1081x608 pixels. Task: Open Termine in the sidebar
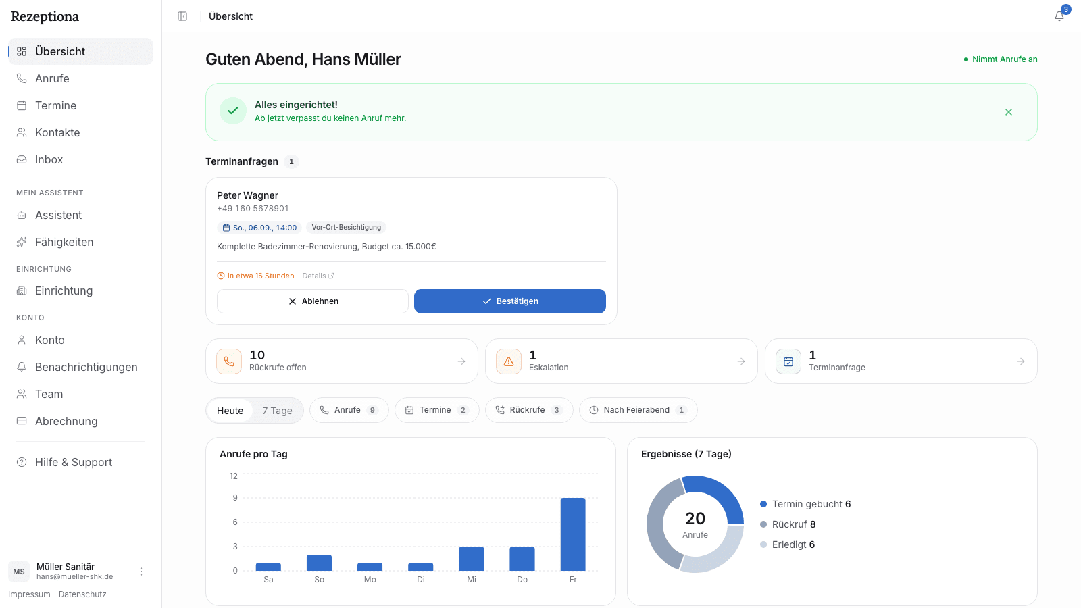click(x=80, y=105)
